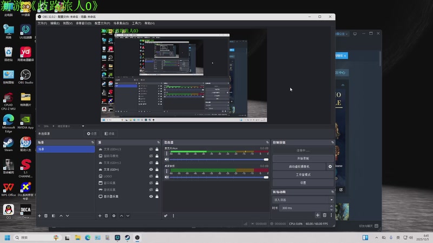
Task: Hide the 显示器采集 source
Action: click(151, 197)
